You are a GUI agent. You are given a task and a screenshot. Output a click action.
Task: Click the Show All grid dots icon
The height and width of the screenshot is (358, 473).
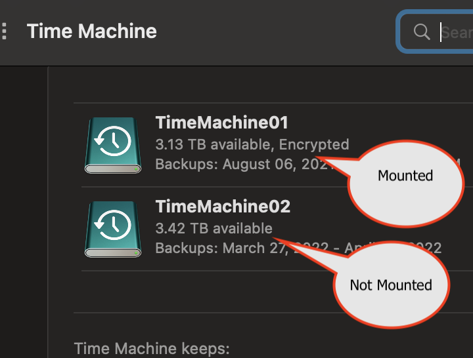pyautogui.click(x=4, y=31)
